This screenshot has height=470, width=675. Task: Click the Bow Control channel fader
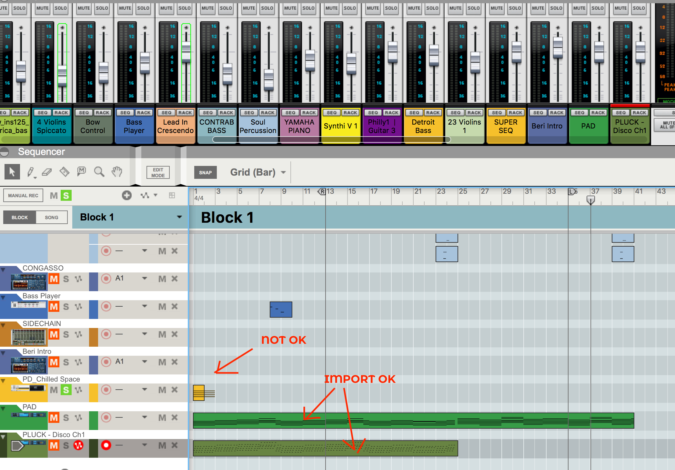(104, 72)
